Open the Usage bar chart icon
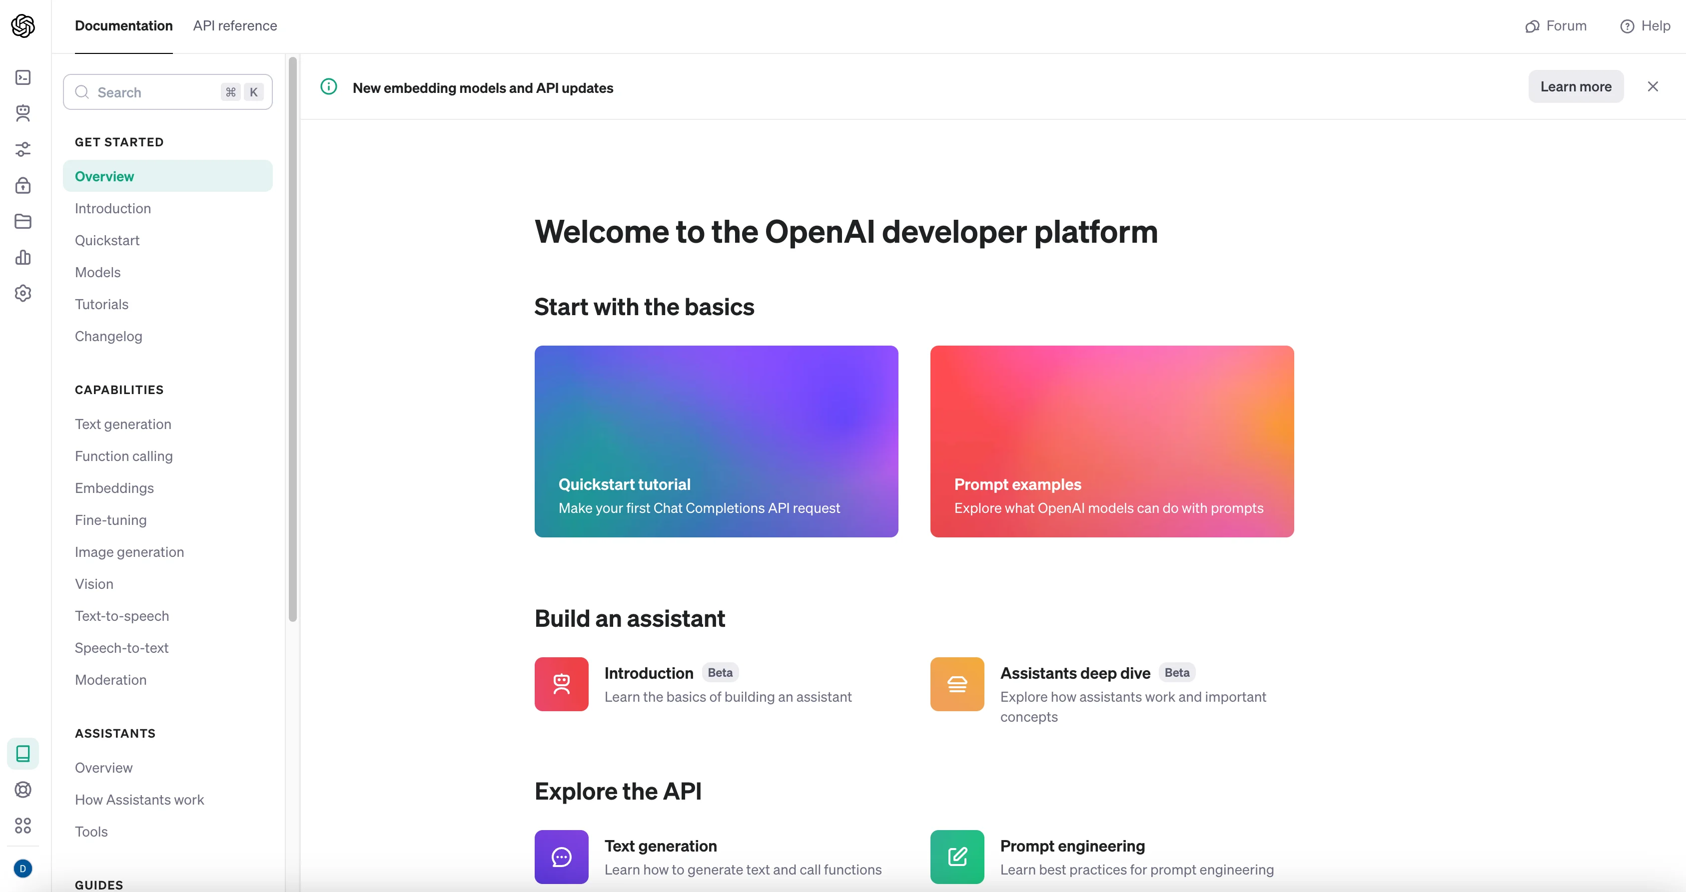 tap(23, 257)
